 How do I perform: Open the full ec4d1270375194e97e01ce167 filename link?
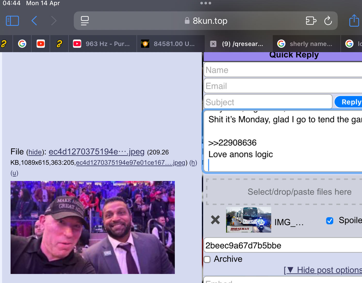(131, 163)
